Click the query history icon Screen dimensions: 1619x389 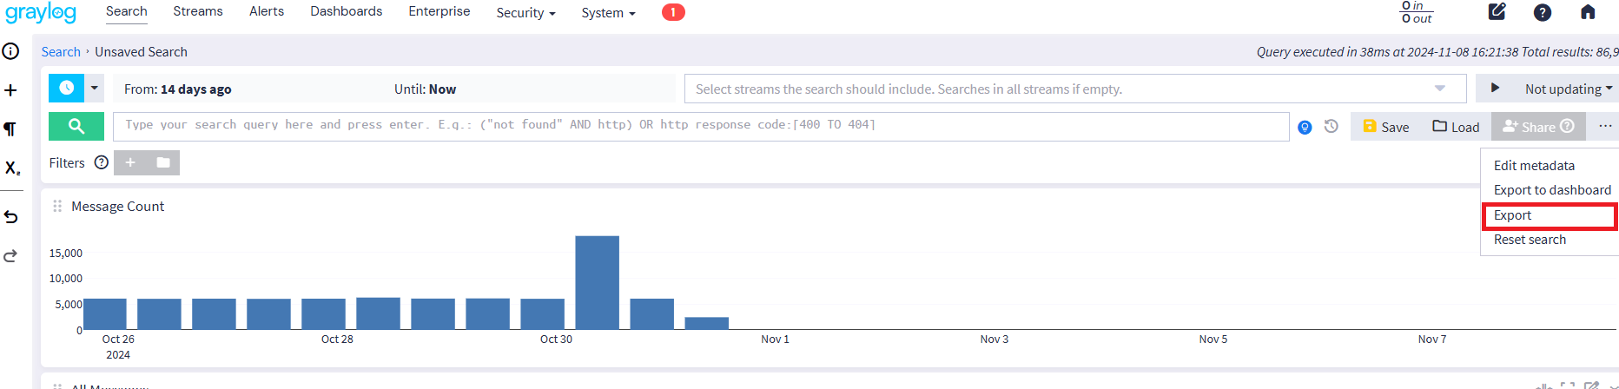tap(1331, 127)
